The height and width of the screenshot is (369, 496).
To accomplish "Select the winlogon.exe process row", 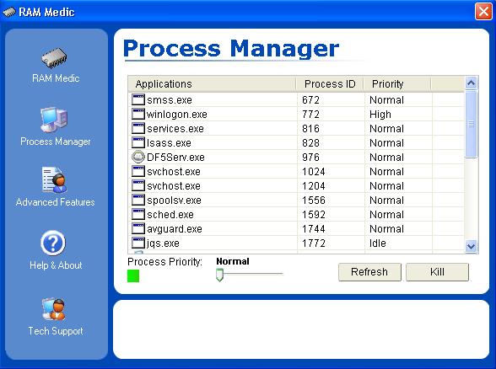I will point(296,114).
